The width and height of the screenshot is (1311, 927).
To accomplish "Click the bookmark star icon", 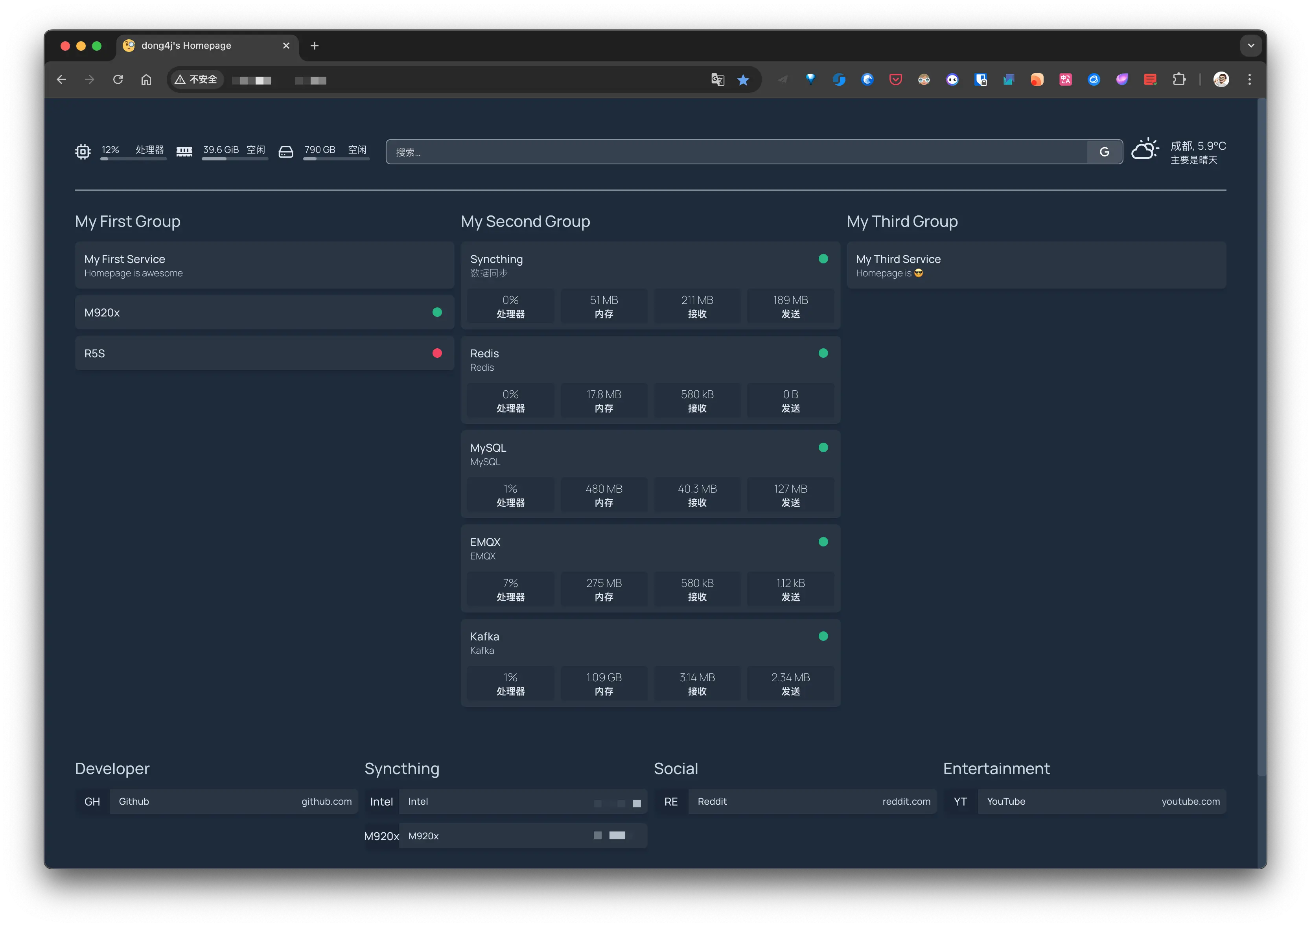I will 743,80.
